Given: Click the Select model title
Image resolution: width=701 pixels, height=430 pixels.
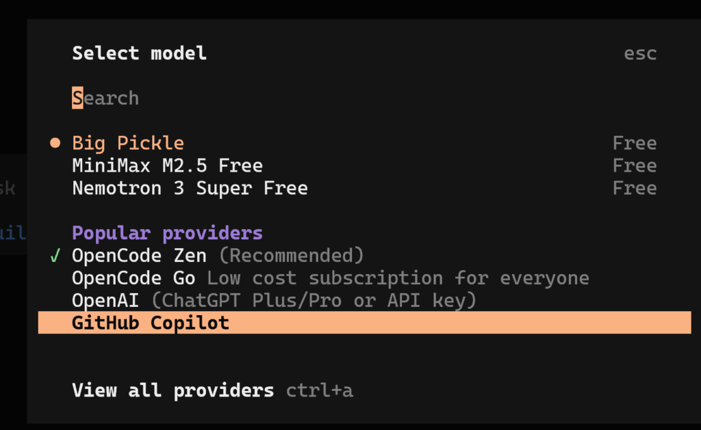Looking at the screenshot, I should pos(139,53).
